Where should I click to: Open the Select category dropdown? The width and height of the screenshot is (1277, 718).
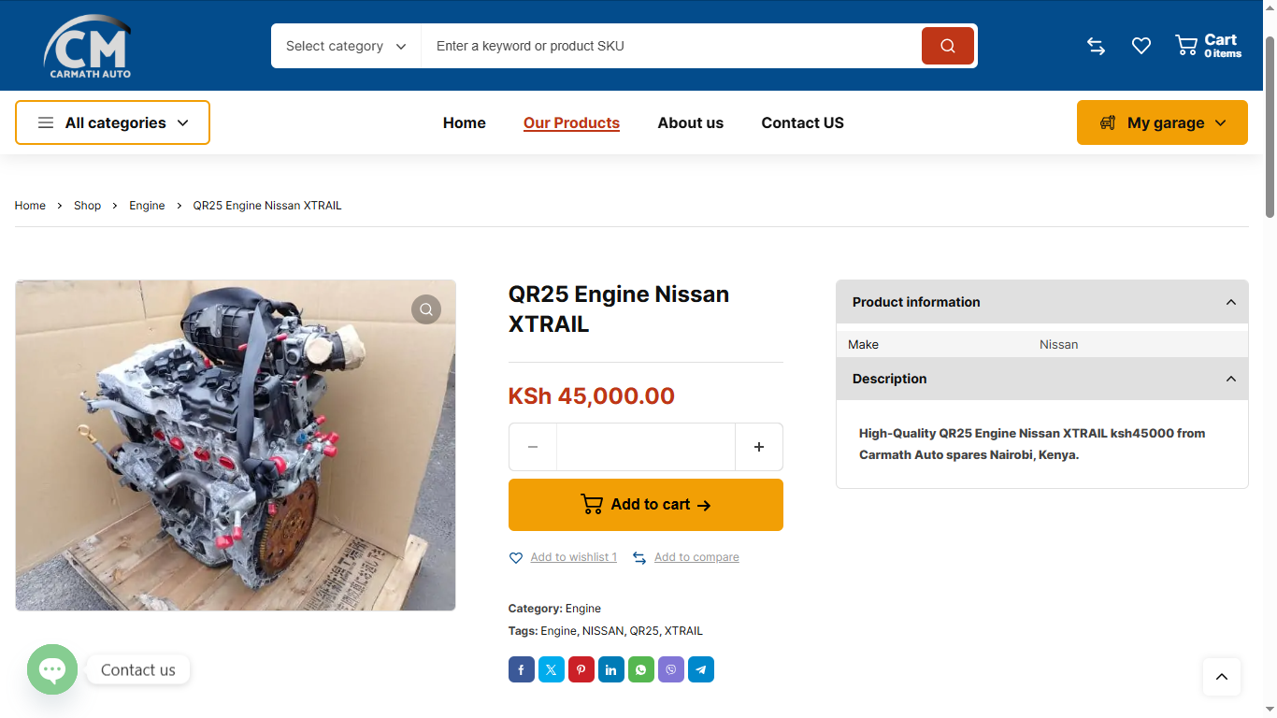point(346,46)
